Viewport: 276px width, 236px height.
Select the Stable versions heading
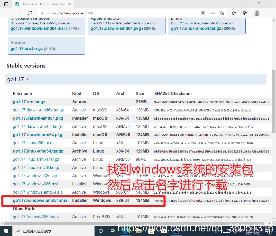(x=26, y=65)
